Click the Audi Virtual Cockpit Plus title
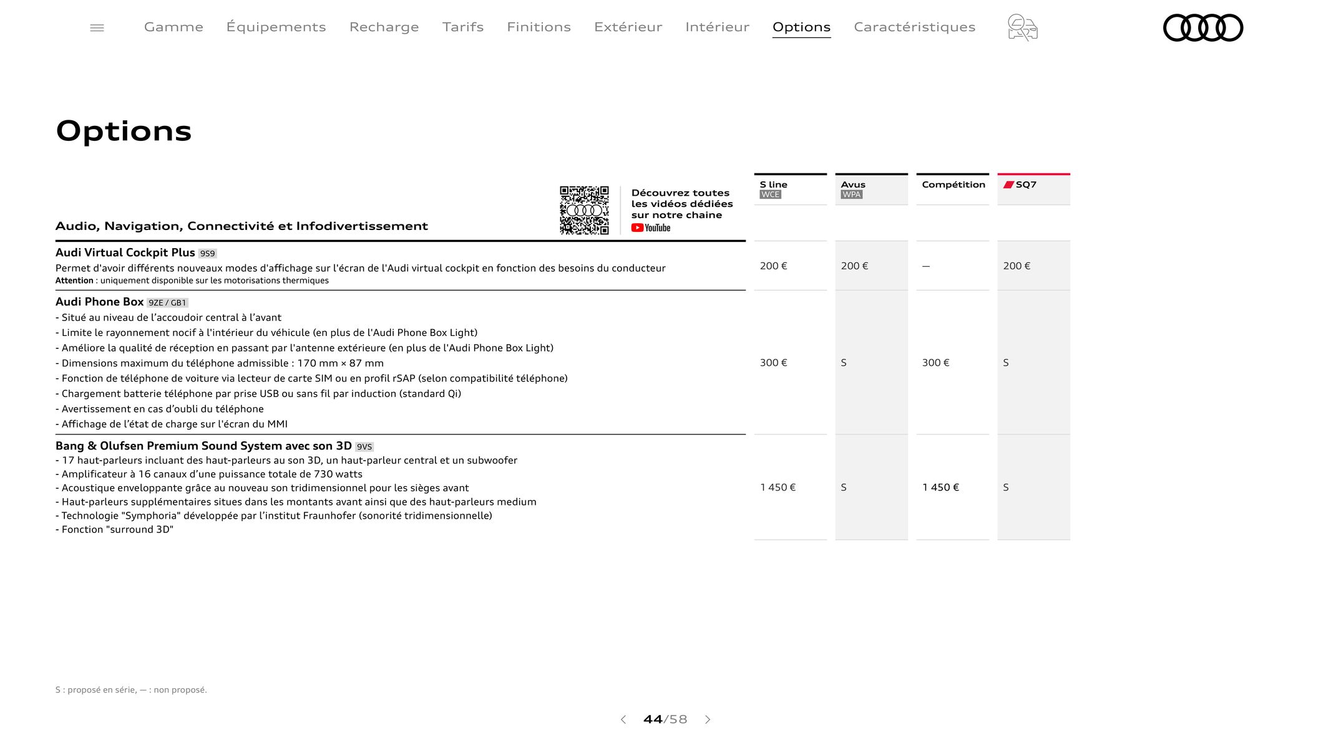 click(125, 252)
